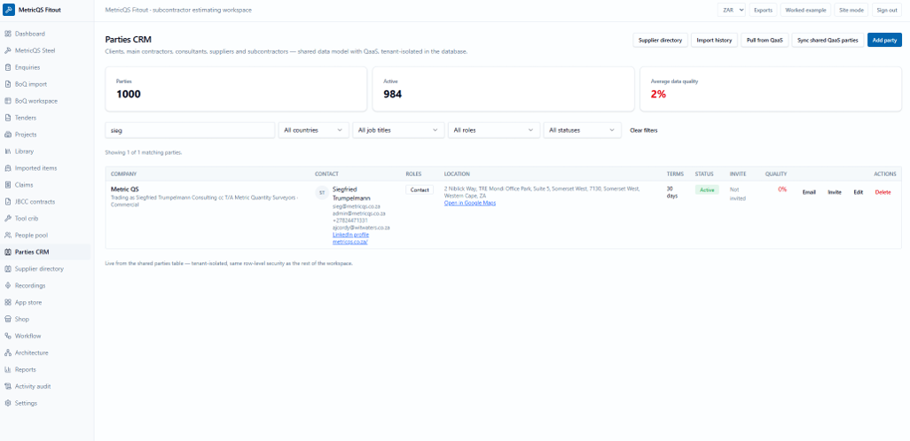
Task: Open Import history
Action: point(714,40)
